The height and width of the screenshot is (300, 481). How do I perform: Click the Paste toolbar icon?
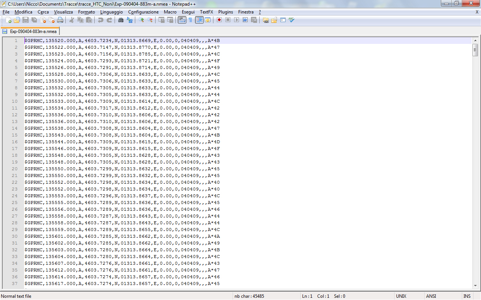pos(89,20)
